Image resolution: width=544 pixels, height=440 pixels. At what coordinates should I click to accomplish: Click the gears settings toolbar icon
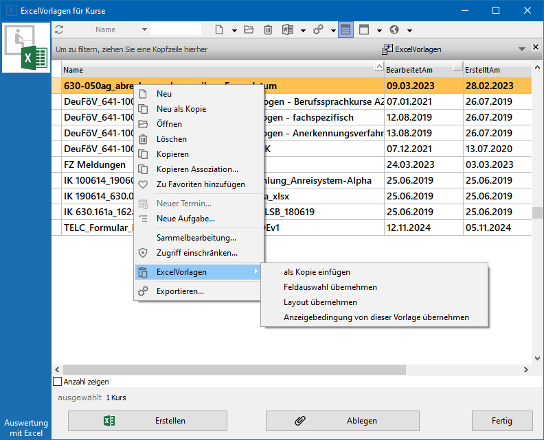318,29
